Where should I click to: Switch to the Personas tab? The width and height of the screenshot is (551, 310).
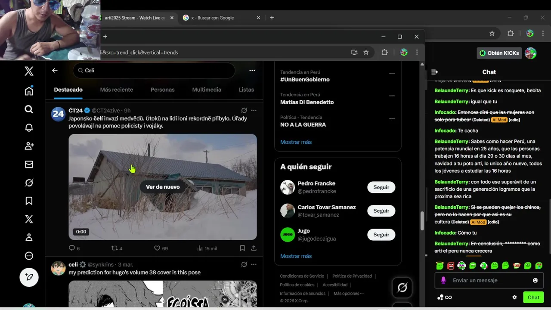tap(163, 90)
